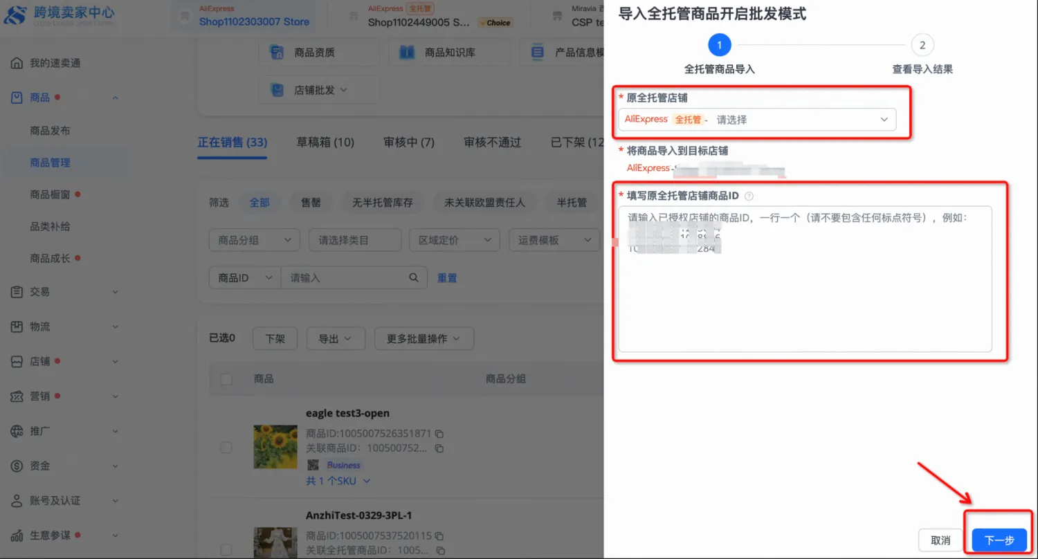Image resolution: width=1038 pixels, height=559 pixels.
Task: Click the 下一步 button
Action: (x=999, y=540)
